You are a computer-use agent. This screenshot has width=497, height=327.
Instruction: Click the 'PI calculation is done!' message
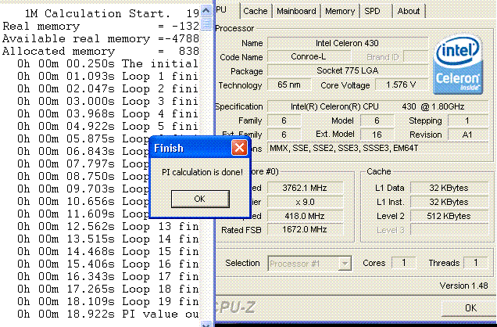(202, 172)
